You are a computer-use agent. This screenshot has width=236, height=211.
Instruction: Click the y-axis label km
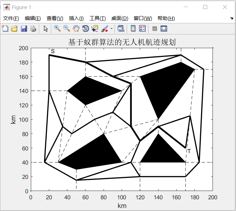coord(13,119)
